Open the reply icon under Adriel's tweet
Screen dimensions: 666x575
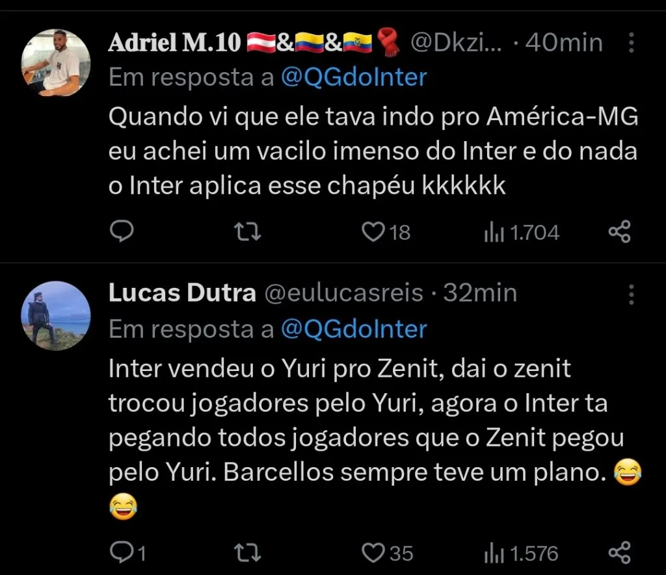pos(122,232)
